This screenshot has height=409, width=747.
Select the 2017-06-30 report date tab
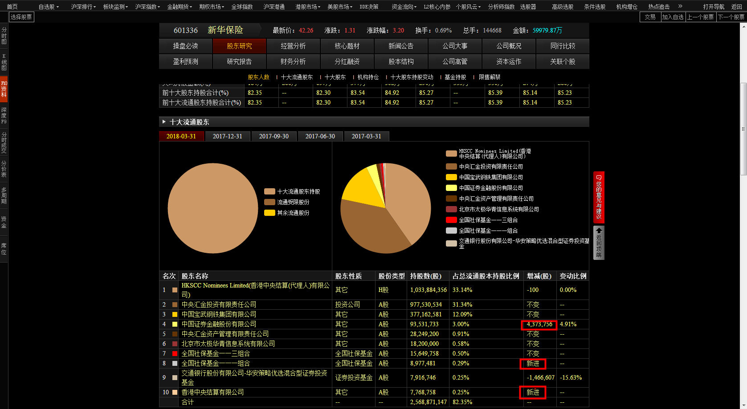point(320,136)
